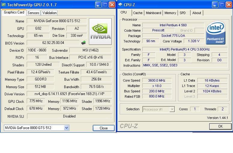The height and width of the screenshot is (153, 233).
Task: Click the Subvendor value MSI (1462)
Action: point(90,50)
